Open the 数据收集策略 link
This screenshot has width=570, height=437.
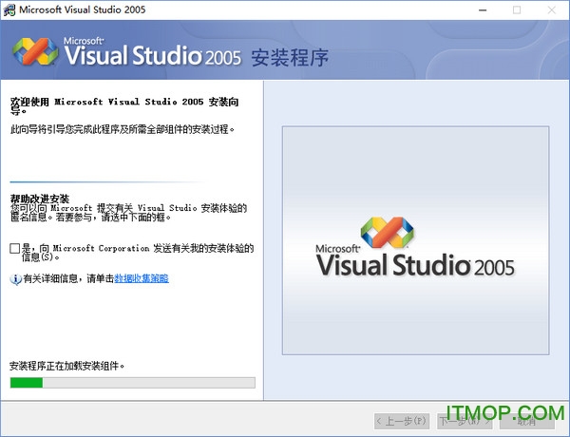click(x=142, y=279)
